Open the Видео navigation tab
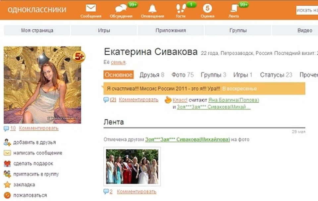This screenshot has width=318, height=201. 295,30
